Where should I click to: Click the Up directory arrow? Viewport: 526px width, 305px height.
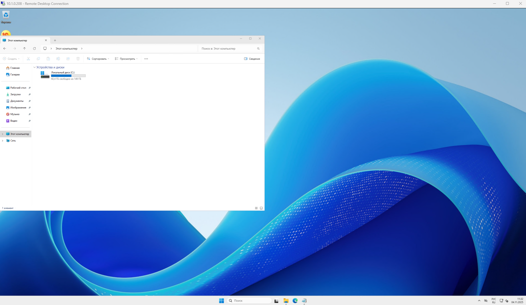click(x=25, y=49)
